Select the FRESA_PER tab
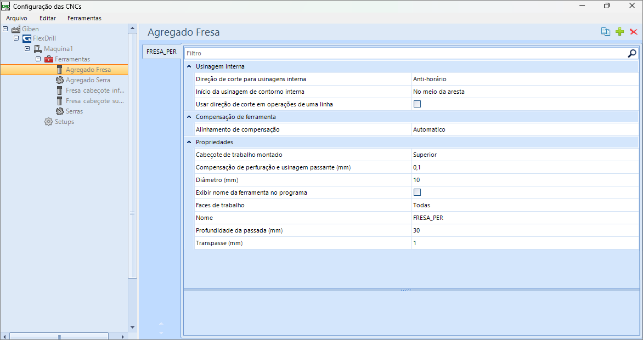Image resolution: width=643 pixels, height=340 pixels. (161, 52)
